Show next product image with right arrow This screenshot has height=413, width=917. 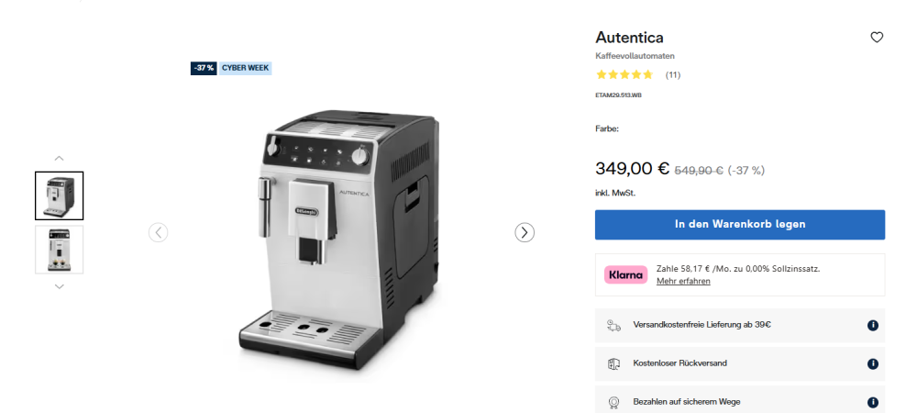tap(525, 233)
